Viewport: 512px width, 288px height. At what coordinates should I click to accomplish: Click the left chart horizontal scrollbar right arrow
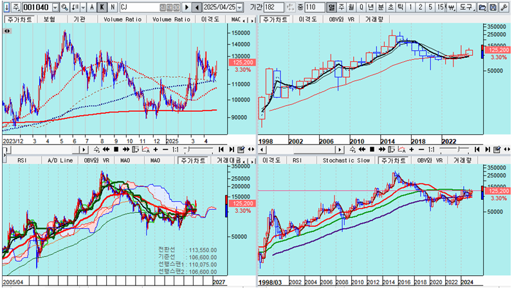point(84,150)
